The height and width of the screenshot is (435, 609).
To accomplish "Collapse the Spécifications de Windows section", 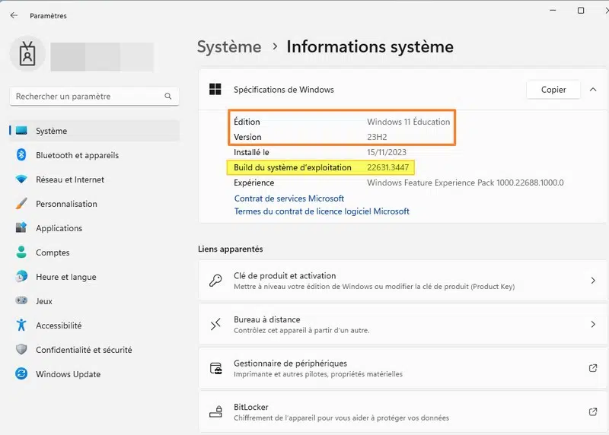I will point(593,90).
